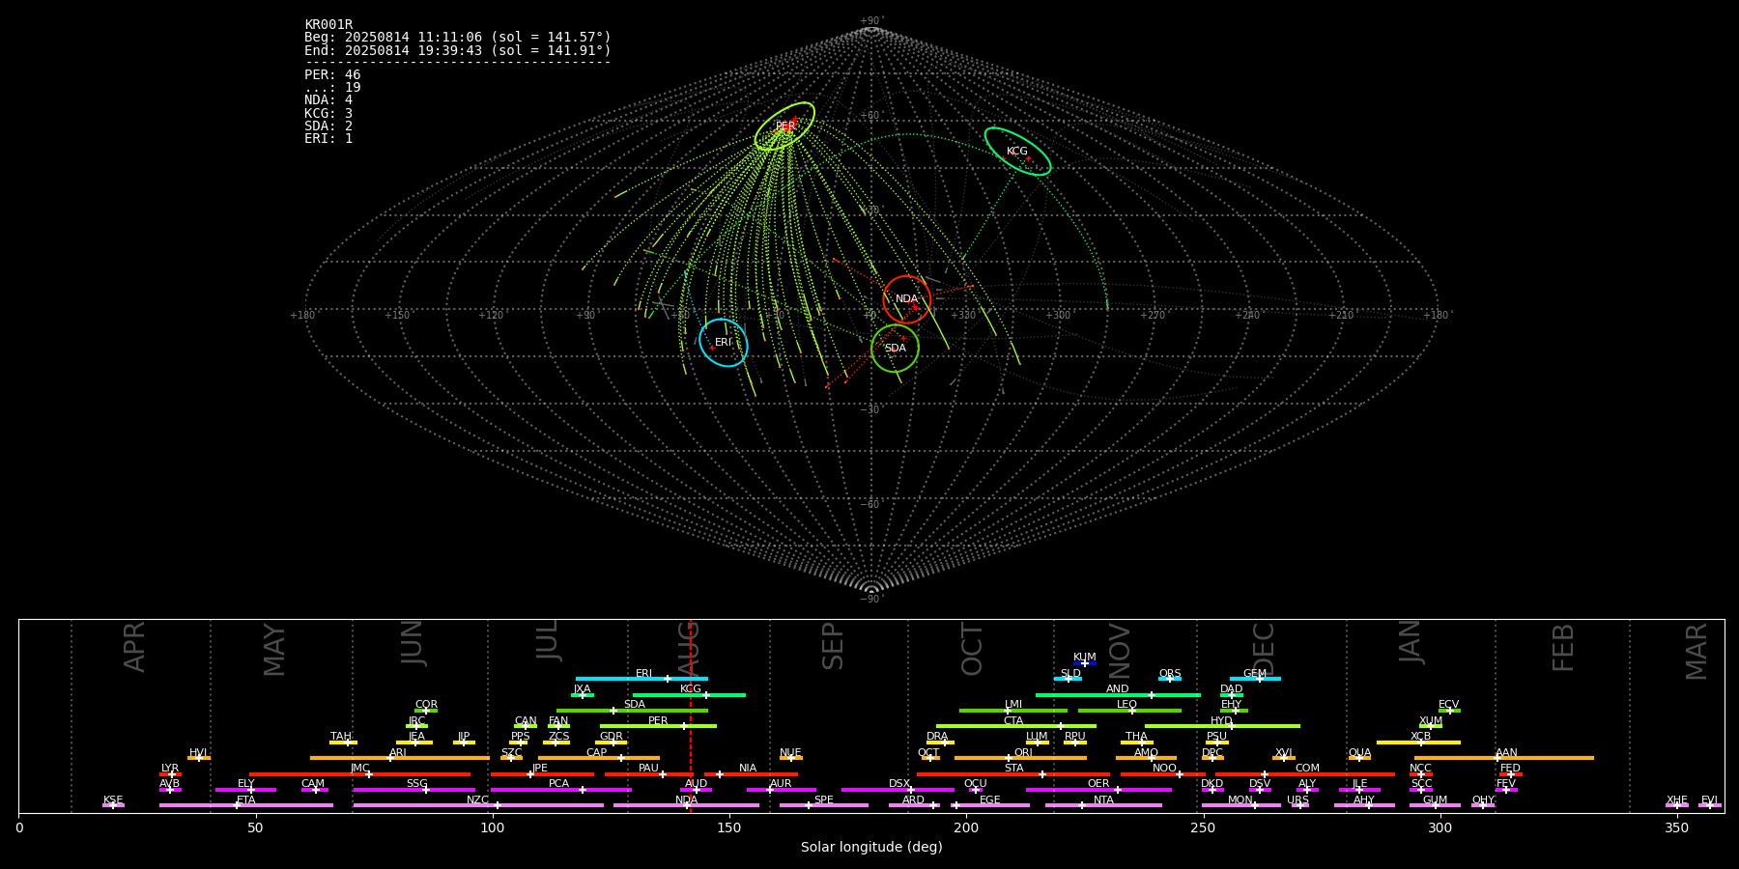This screenshot has width=1739, height=869.
Task: Select the cyan GEM shower bar
Action: (1255, 679)
